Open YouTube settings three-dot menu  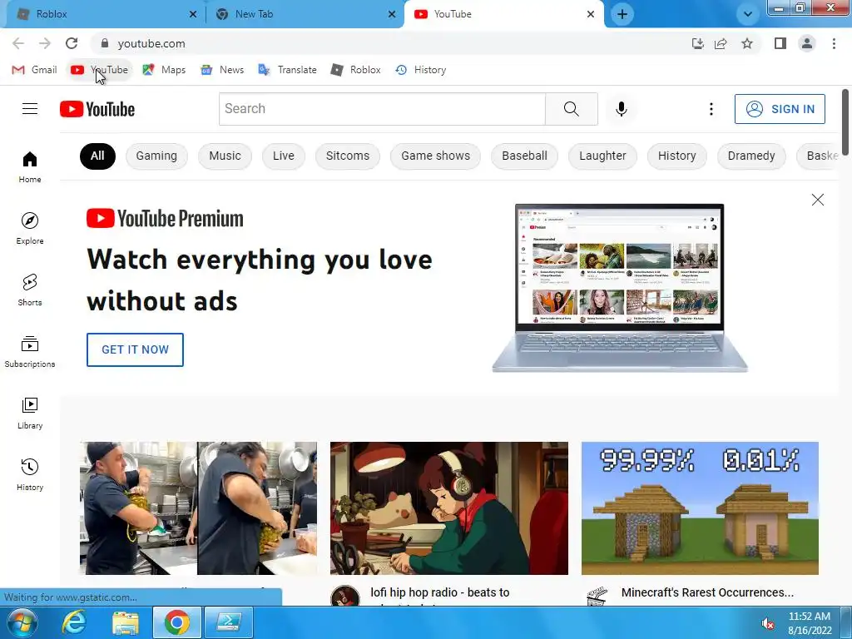click(711, 109)
